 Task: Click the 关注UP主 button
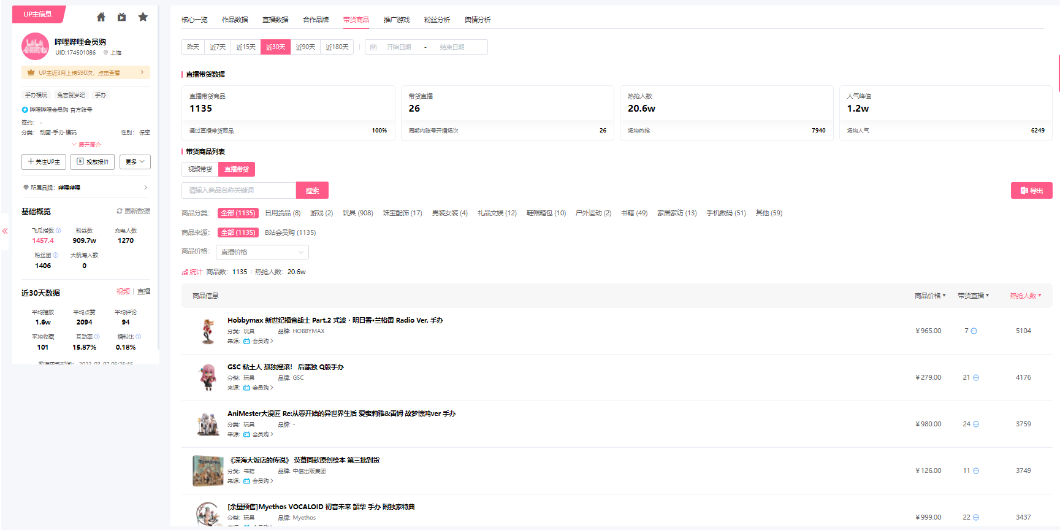(x=44, y=162)
